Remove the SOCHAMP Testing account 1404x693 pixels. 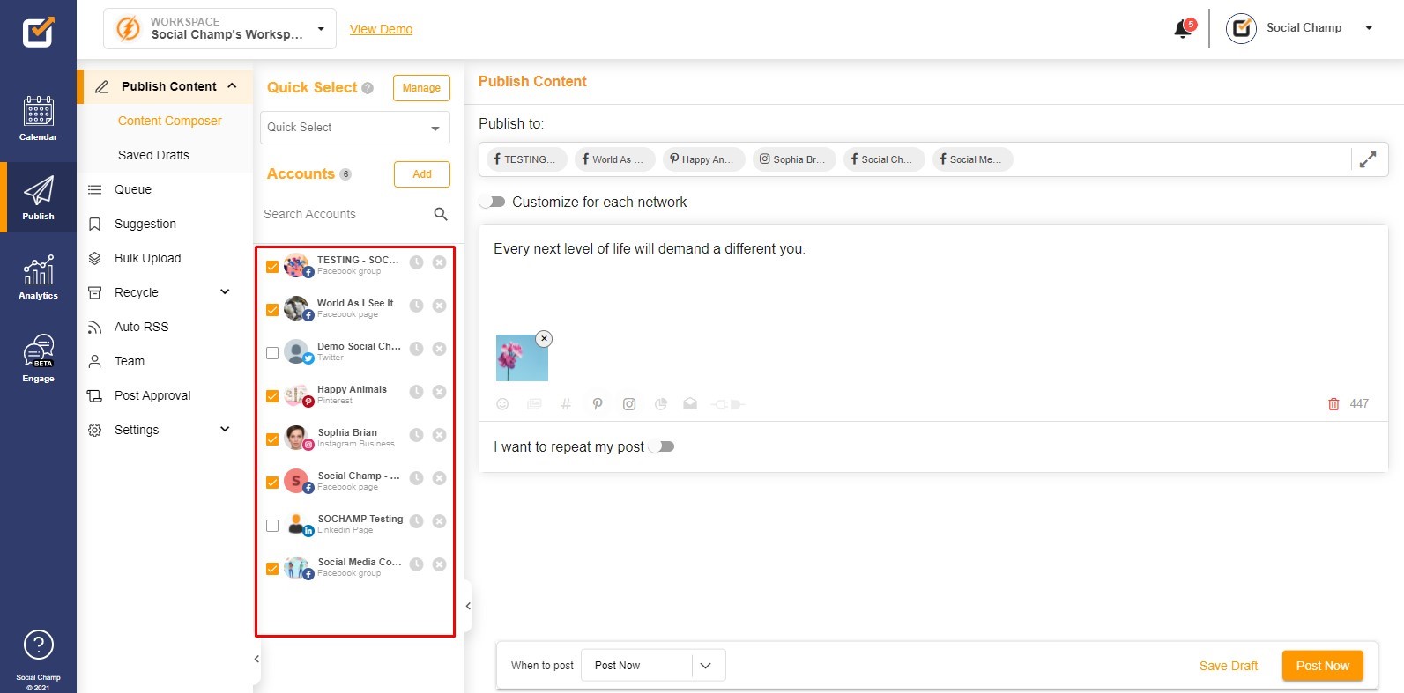[x=439, y=521]
